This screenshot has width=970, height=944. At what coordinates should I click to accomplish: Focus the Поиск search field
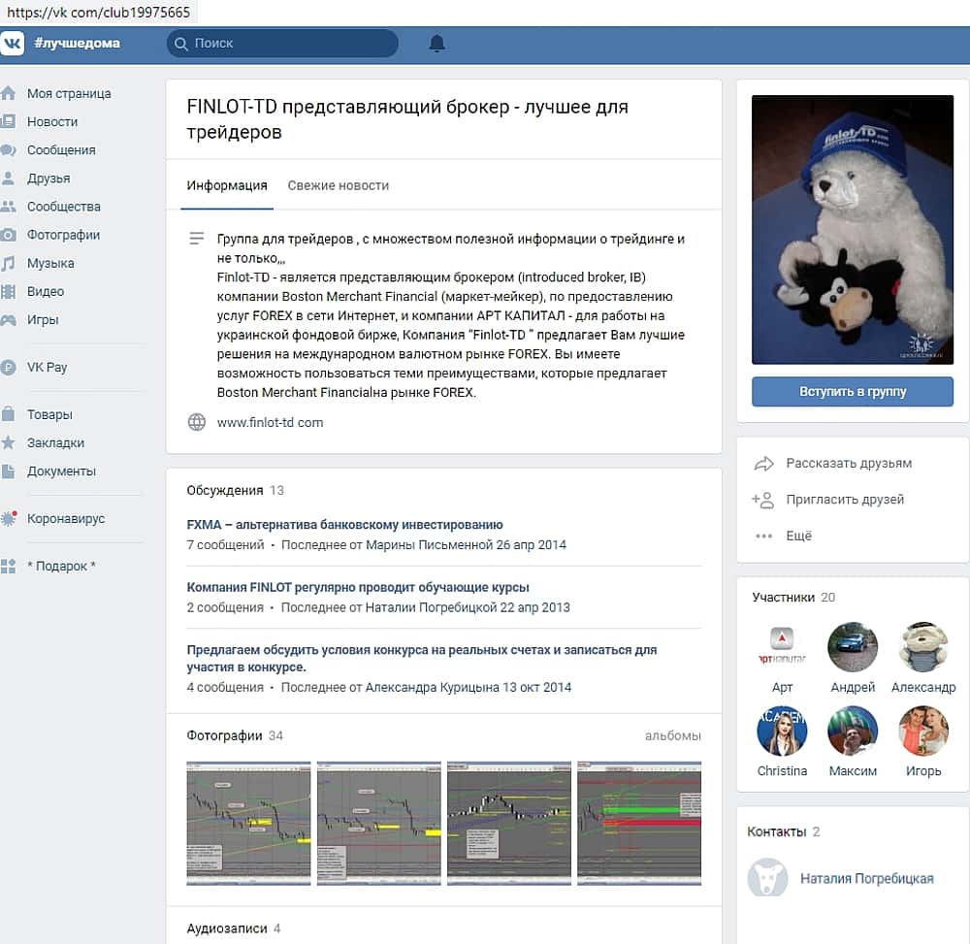[x=282, y=44]
